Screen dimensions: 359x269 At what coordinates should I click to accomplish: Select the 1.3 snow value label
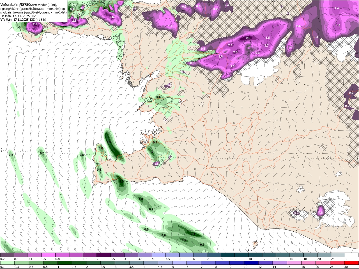point(258,53)
